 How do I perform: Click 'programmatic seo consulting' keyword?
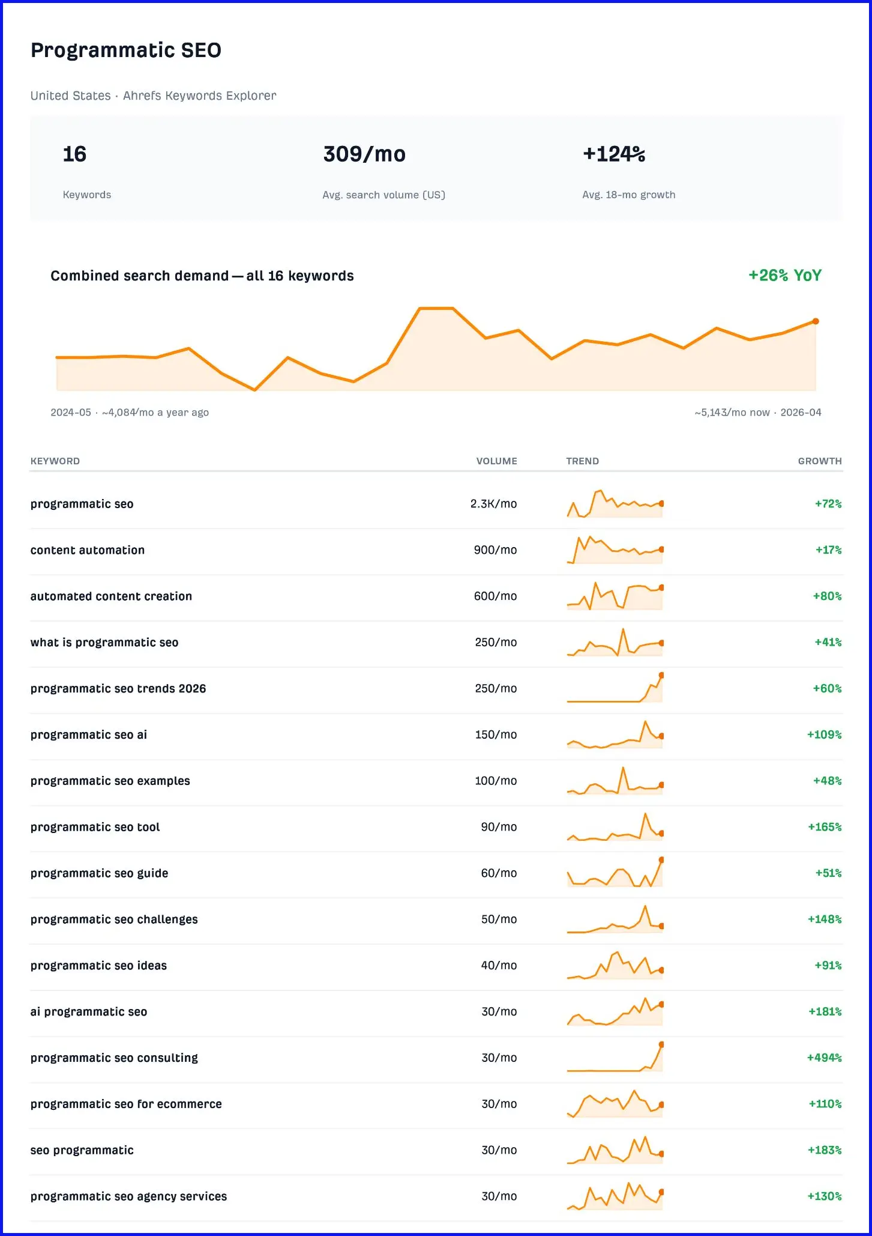pos(114,1058)
